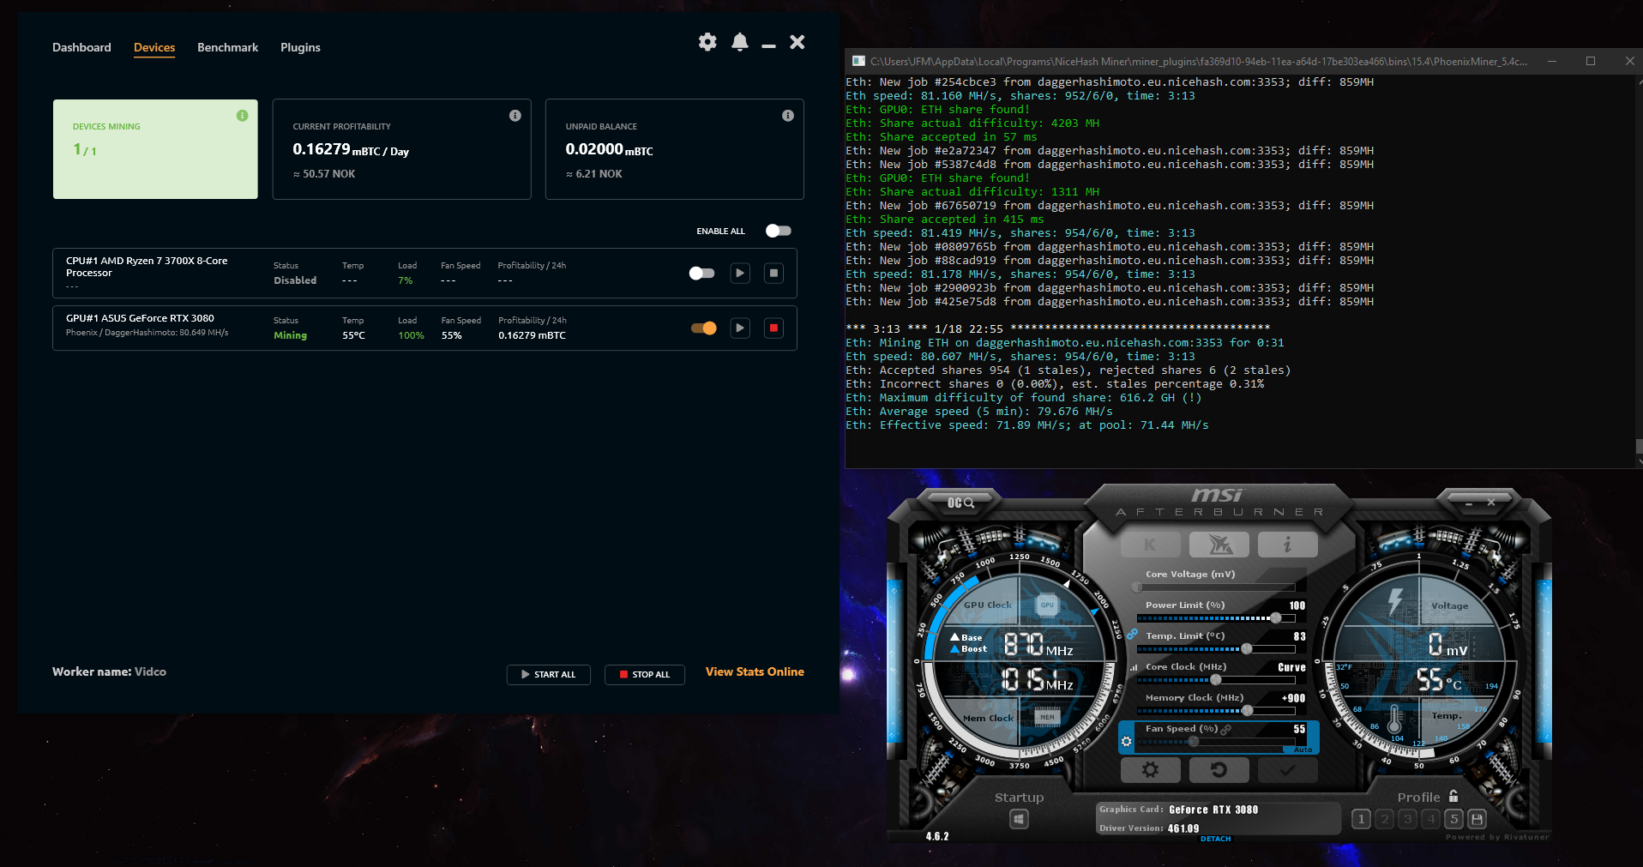Viewport: 1643px width, 867px height.
Task: Enable the CPU#1 AMD Ryzen device toggle
Action: click(x=702, y=274)
